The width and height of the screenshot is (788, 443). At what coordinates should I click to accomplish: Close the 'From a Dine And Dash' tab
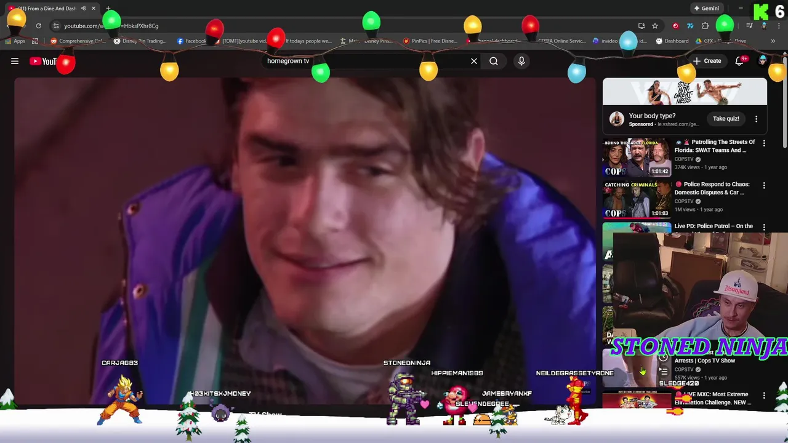point(94,9)
